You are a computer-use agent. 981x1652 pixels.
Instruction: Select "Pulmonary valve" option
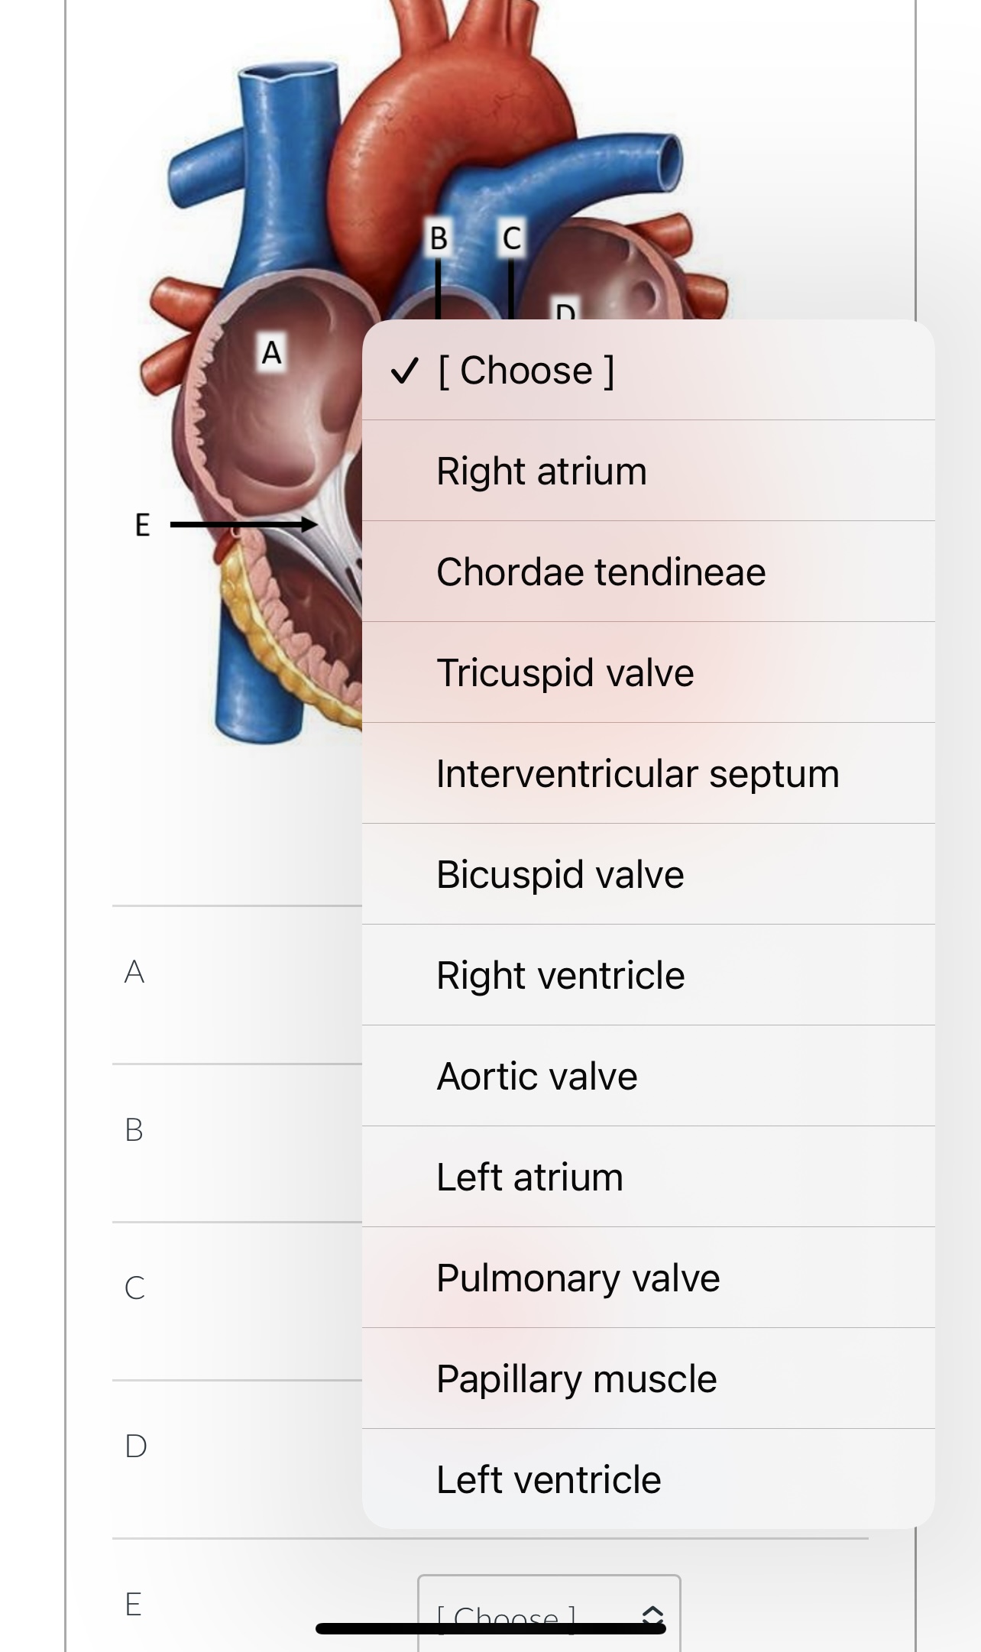pyautogui.click(x=578, y=1277)
